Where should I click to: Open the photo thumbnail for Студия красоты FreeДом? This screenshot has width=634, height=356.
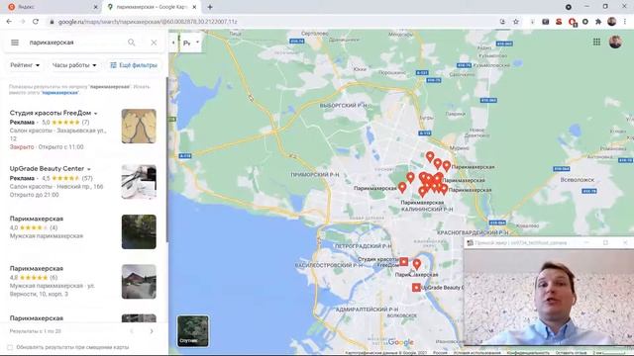point(139,126)
